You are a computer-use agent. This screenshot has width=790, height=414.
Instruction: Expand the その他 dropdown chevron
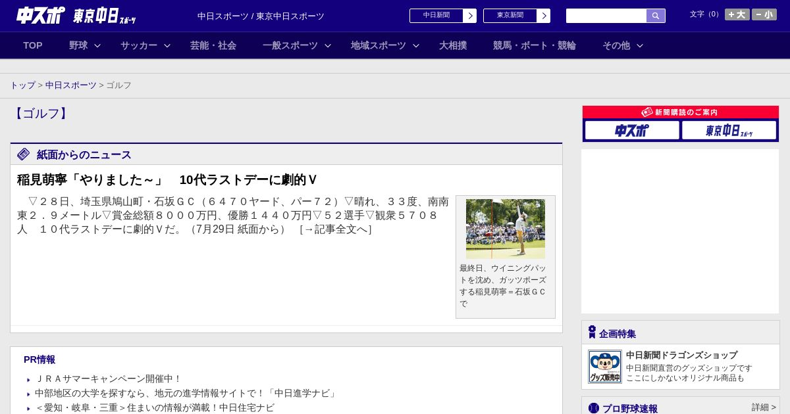[x=640, y=46]
